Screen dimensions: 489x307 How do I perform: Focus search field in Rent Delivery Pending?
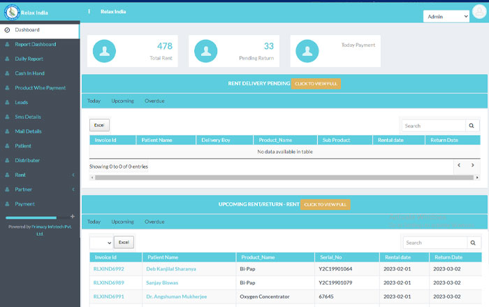434,126
